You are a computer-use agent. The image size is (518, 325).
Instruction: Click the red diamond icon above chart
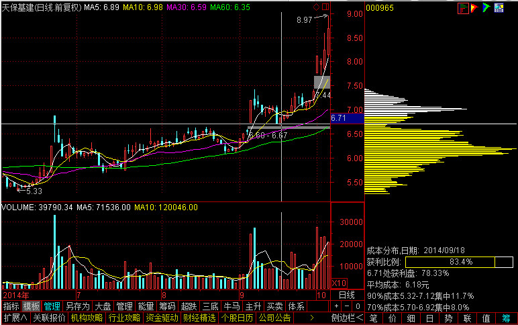pyautogui.click(x=316, y=8)
